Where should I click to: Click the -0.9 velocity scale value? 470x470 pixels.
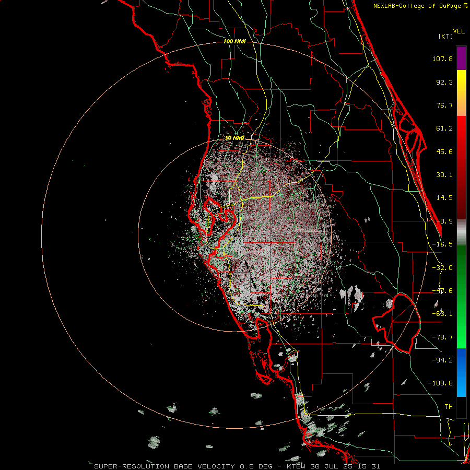point(444,221)
